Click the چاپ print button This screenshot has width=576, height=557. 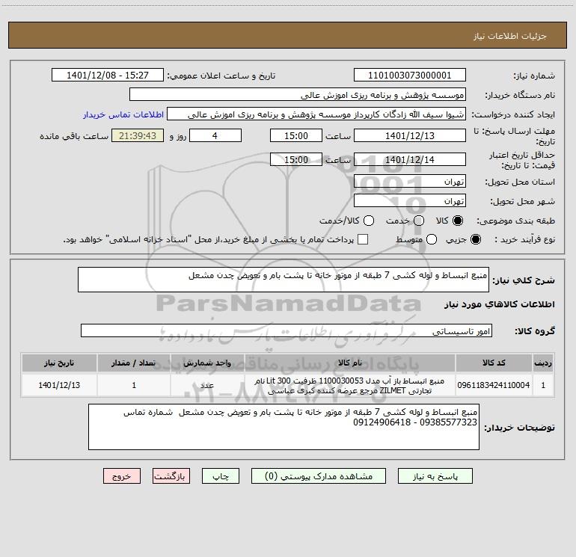coord(221,476)
